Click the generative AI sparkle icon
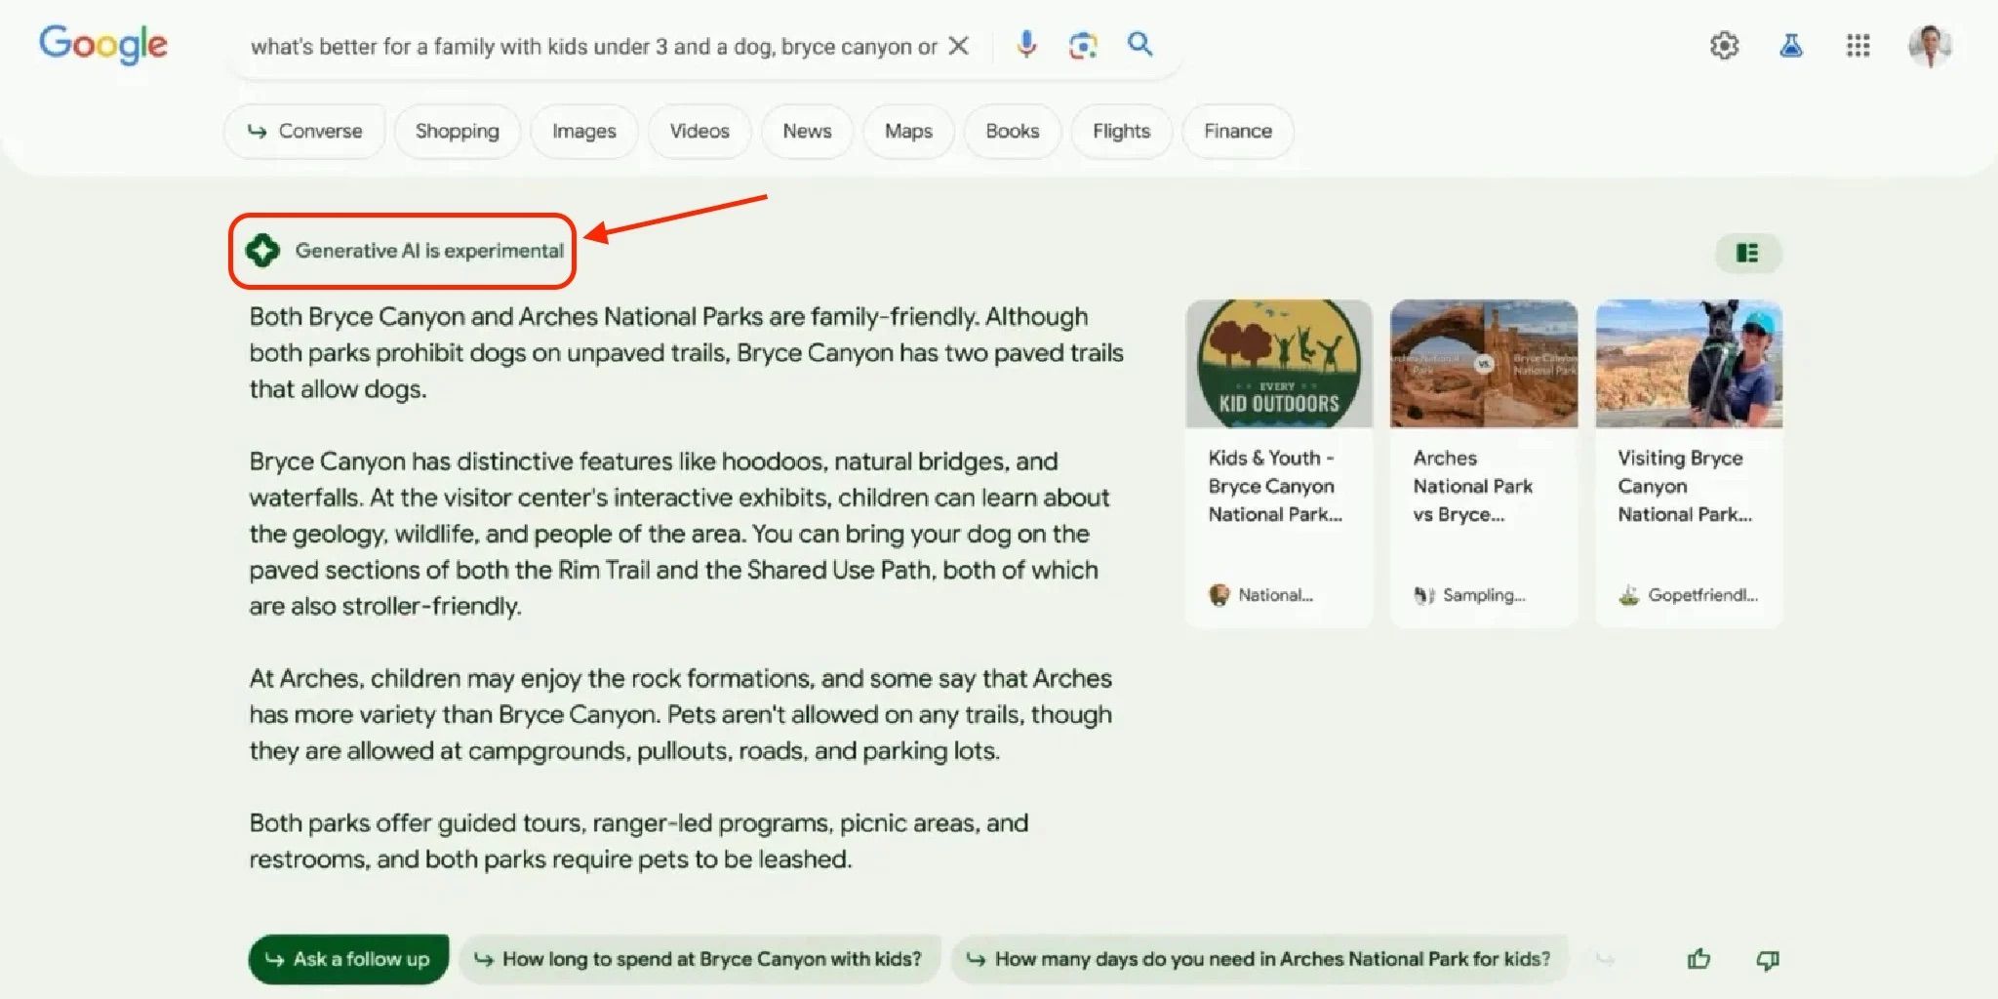 262,251
